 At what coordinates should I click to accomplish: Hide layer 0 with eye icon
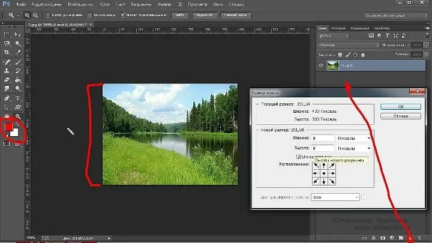tap(321, 65)
